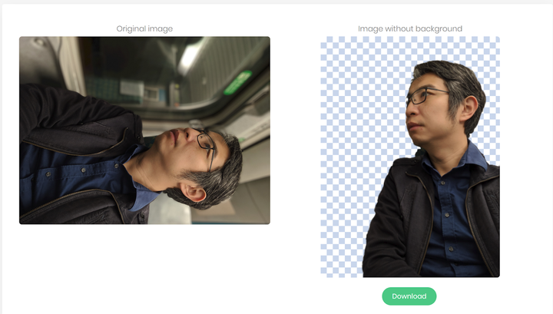Image resolution: width=553 pixels, height=314 pixels.
Task: Click the 'Original image' heading text
Action: point(144,29)
